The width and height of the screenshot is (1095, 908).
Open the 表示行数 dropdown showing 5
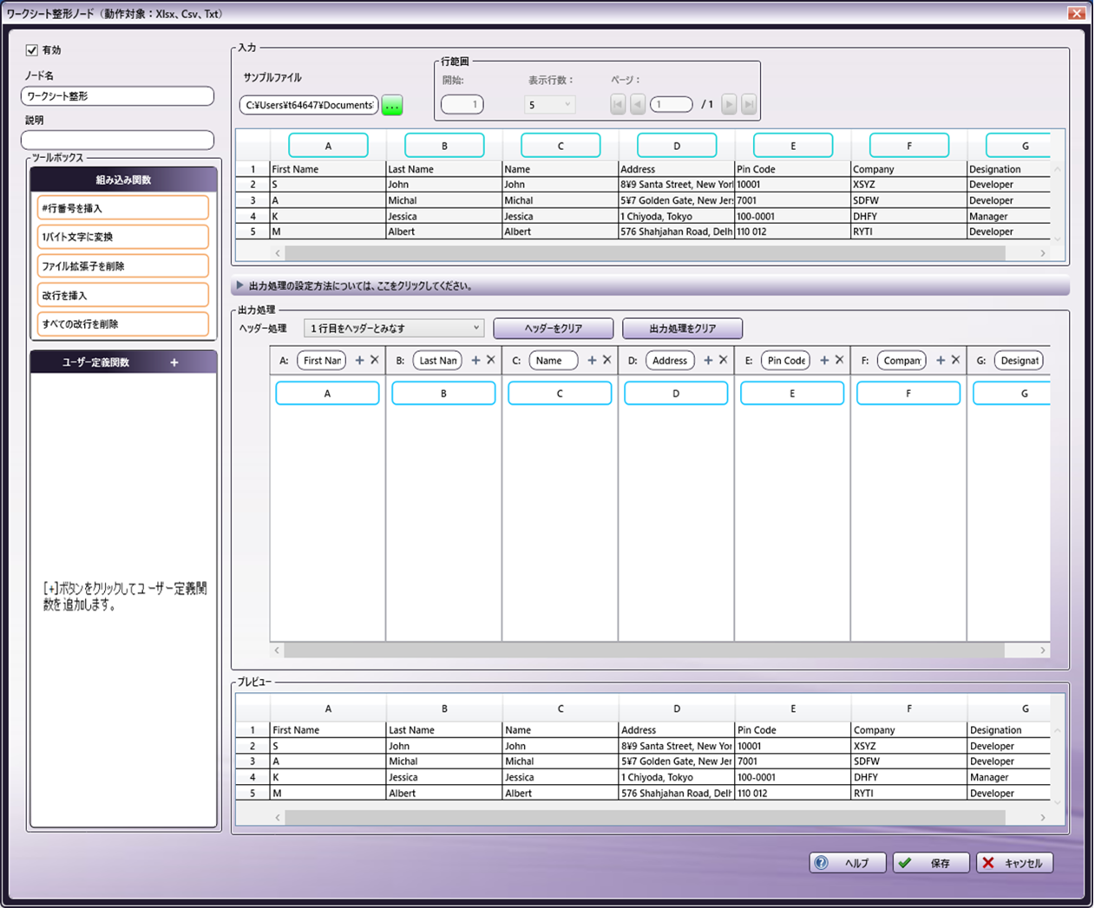(550, 105)
